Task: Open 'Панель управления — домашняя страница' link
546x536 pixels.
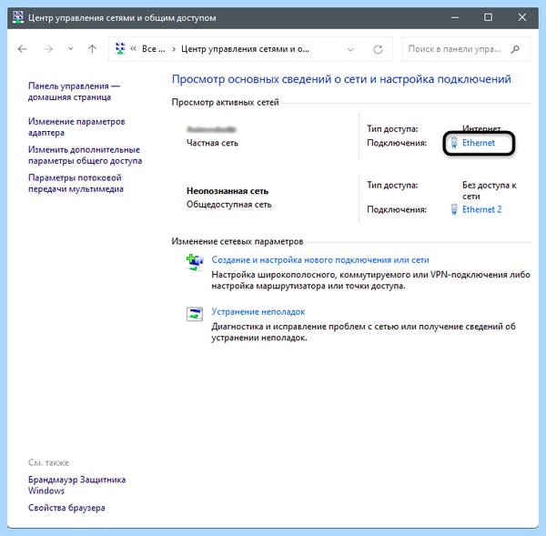Action: pos(74,91)
